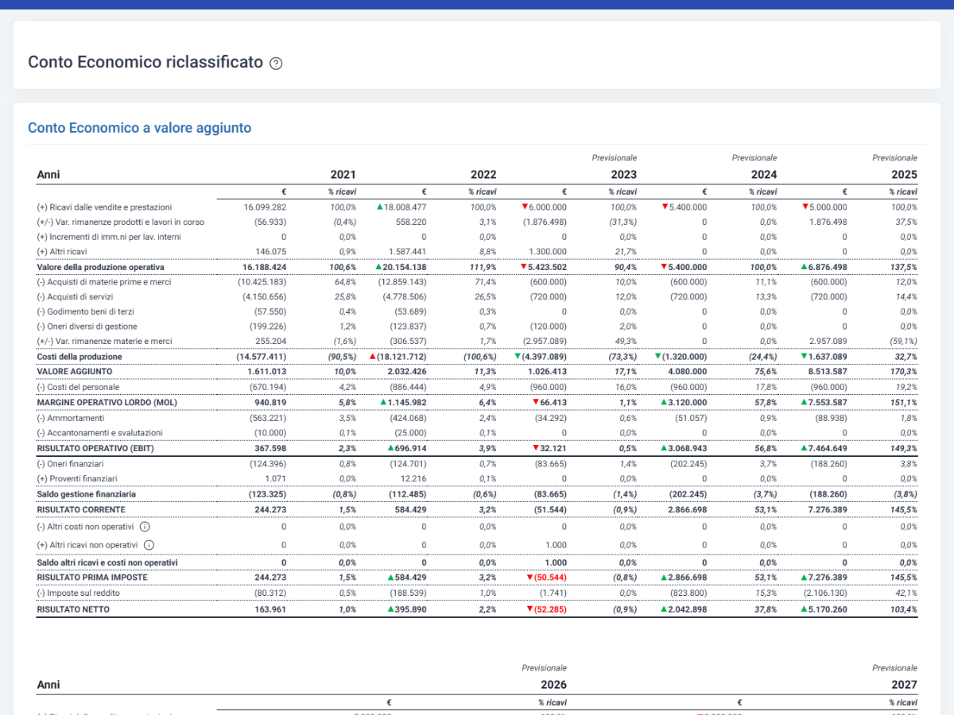Select row label Proventi finanziari
954x715 pixels.
coord(76,478)
